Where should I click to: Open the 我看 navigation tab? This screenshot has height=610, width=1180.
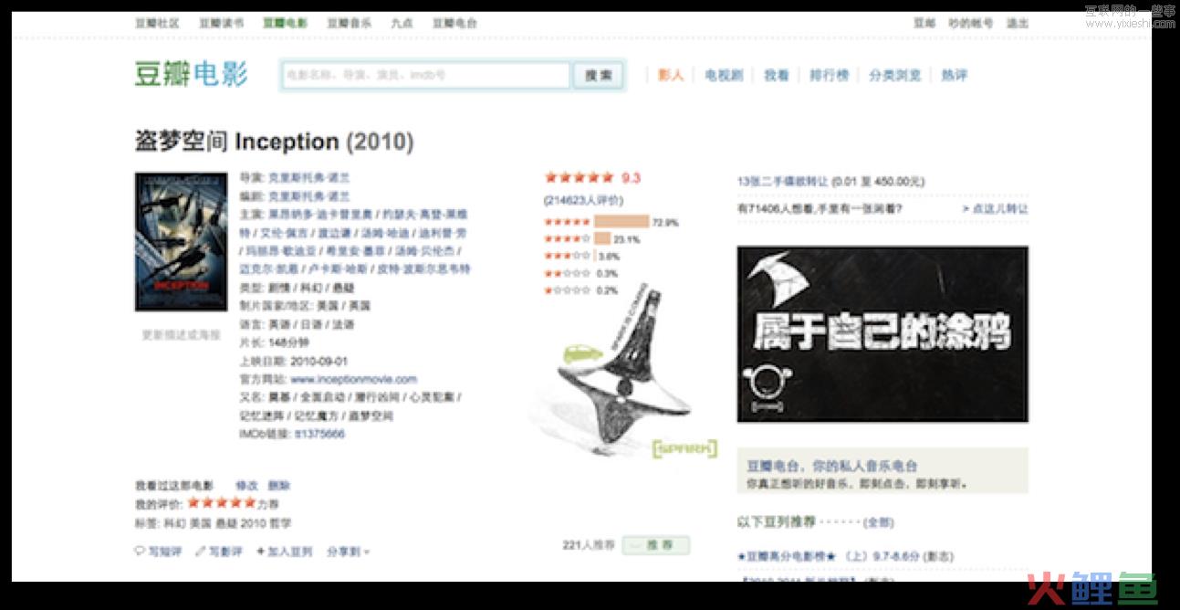click(x=777, y=75)
